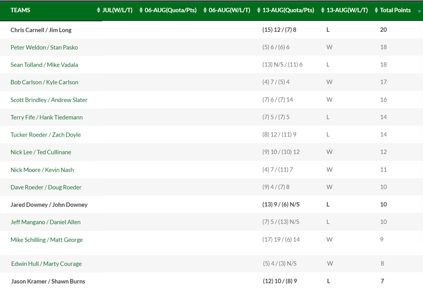Open Tucker Roeder / Zach Doyle team

click(46, 135)
